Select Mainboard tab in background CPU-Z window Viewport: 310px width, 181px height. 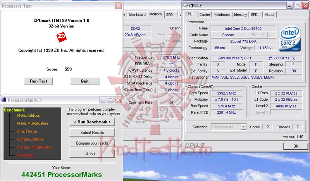(x=137, y=15)
